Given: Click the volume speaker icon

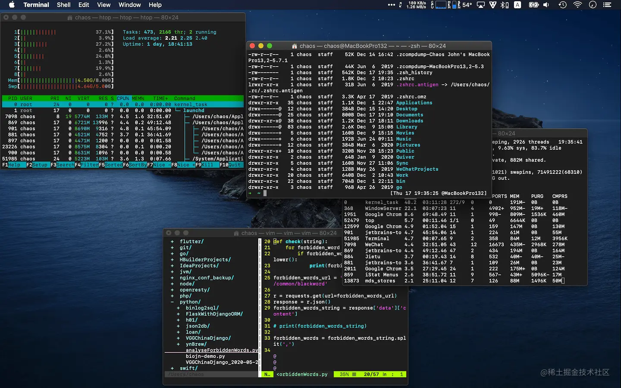Looking at the screenshot, I should point(546,5).
